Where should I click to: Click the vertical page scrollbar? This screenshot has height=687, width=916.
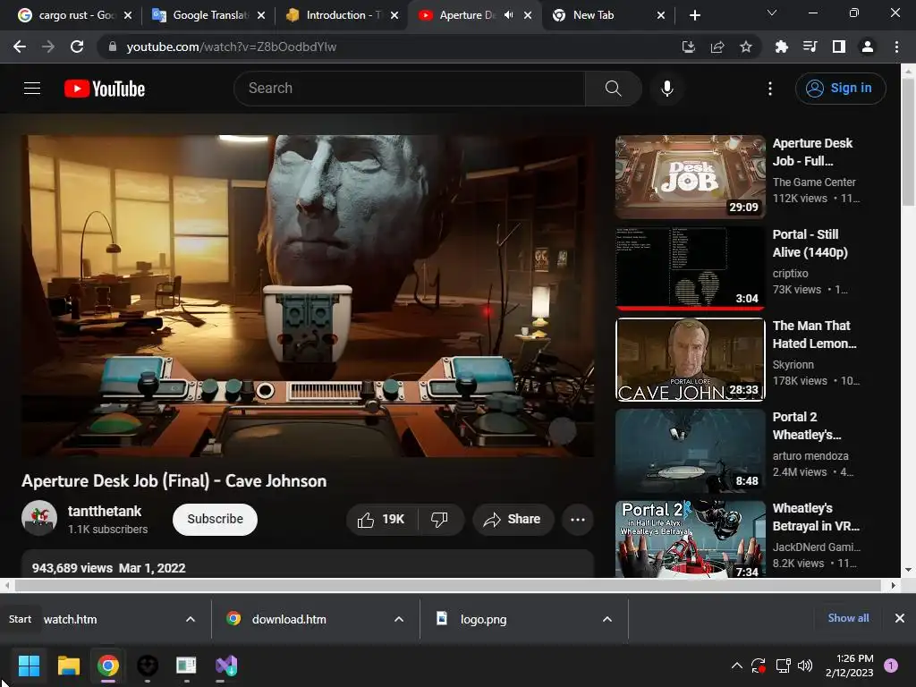[909, 140]
